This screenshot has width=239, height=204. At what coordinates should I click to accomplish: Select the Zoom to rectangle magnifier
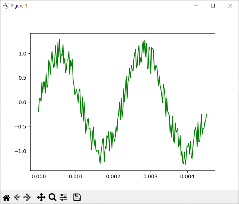[x=52, y=197]
